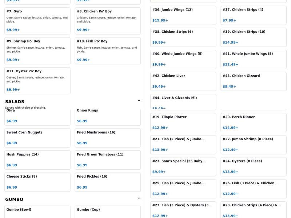Open the Sweet Corn Nuggets item

pyautogui.click(x=37, y=138)
